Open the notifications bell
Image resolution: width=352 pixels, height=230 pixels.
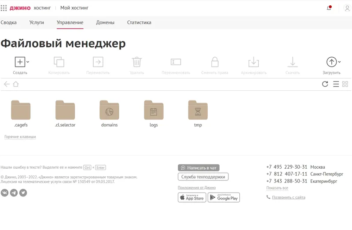tap(329, 8)
